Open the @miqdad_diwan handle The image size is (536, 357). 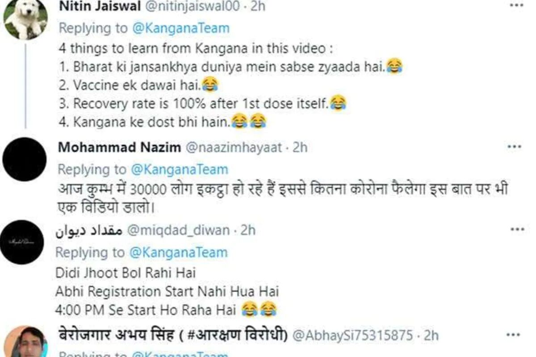pos(179,230)
